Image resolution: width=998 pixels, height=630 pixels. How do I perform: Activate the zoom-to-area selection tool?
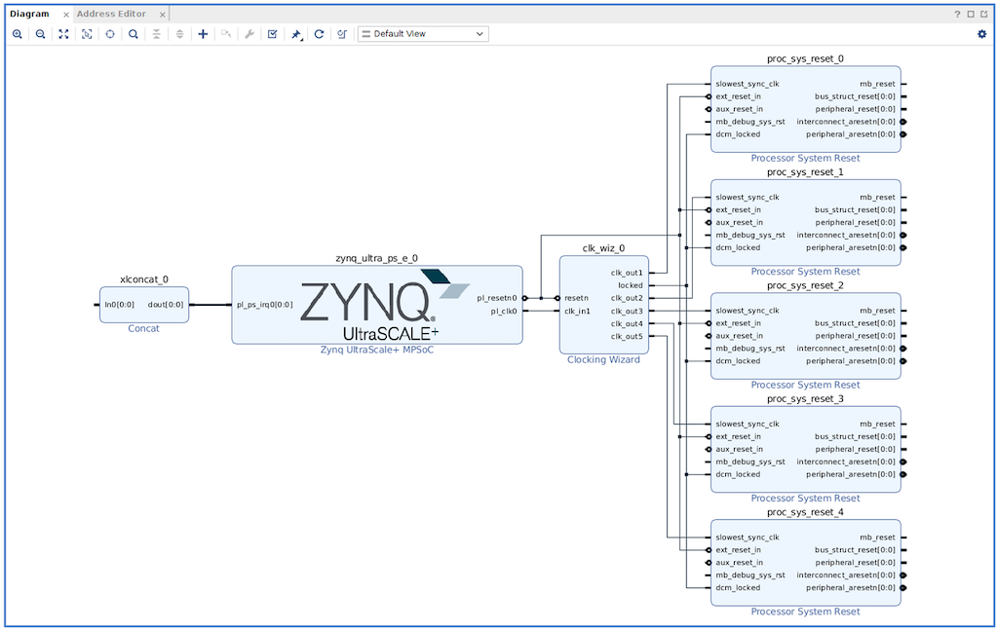click(87, 34)
